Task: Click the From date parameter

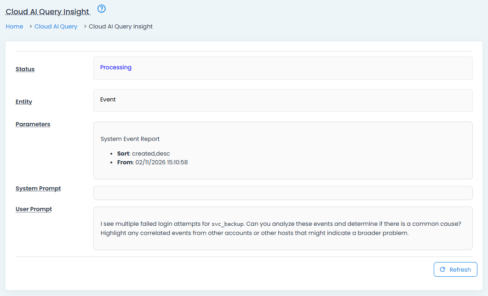Action: (152, 162)
